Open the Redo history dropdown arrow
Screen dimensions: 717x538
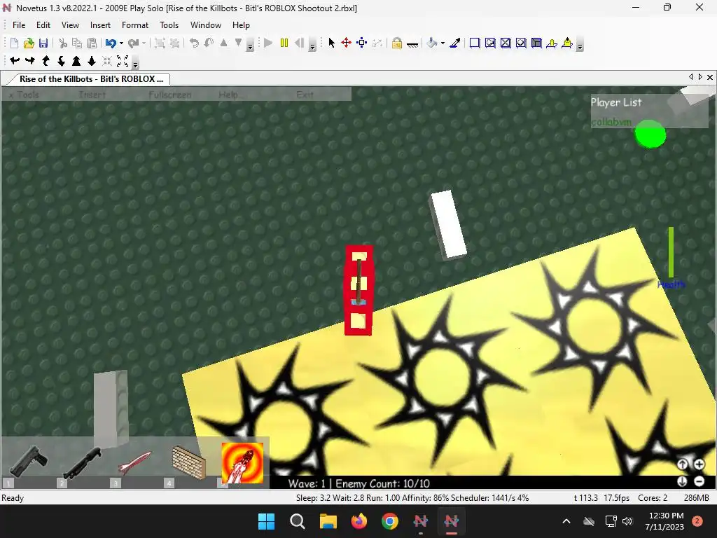[x=144, y=43]
